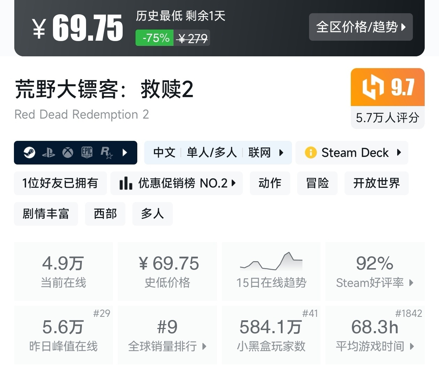Viewport: 439px width, 369px height.
Task: Click the Rockstar Games platform icon
Action: click(106, 153)
